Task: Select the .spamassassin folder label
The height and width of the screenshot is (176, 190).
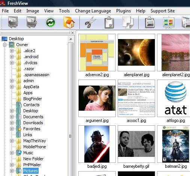Action: pyautogui.click(x=36, y=75)
